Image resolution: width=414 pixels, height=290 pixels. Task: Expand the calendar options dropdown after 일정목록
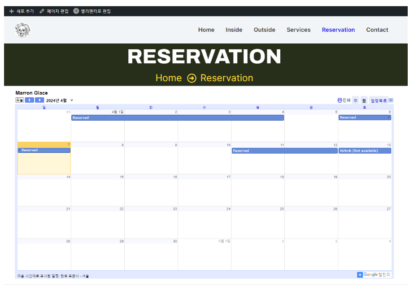tap(391, 100)
